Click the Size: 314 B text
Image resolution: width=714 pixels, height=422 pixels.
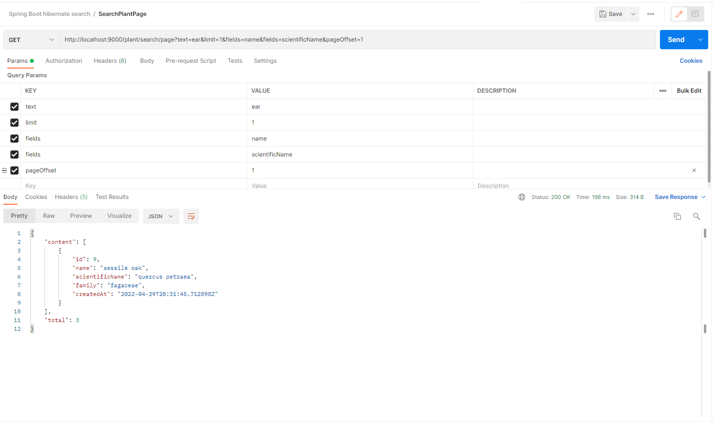pos(630,197)
